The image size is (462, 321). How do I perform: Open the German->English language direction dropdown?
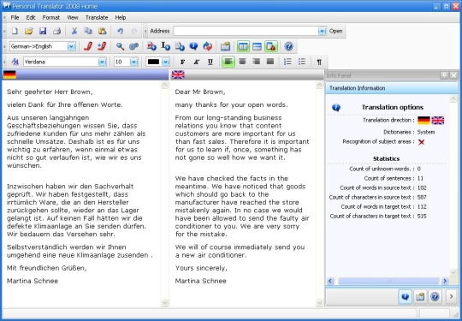click(x=71, y=46)
